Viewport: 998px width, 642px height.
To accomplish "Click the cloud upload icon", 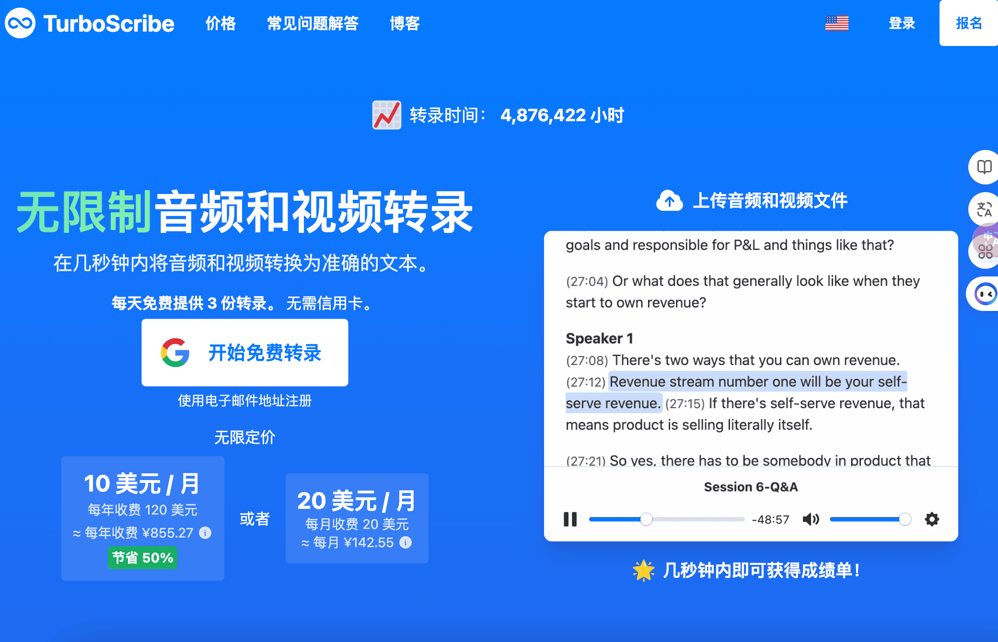I will [x=669, y=201].
